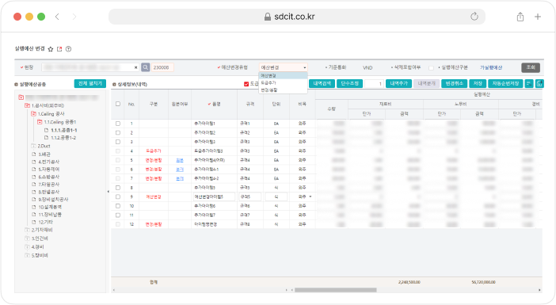This screenshot has height=305, width=556.
Task: Check the checkbox for row 1
Action: pyautogui.click(x=118, y=124)
